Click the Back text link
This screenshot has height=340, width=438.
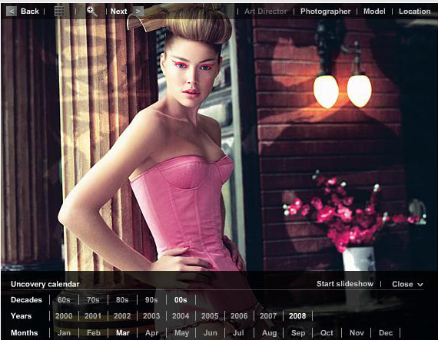pos(30,12)
